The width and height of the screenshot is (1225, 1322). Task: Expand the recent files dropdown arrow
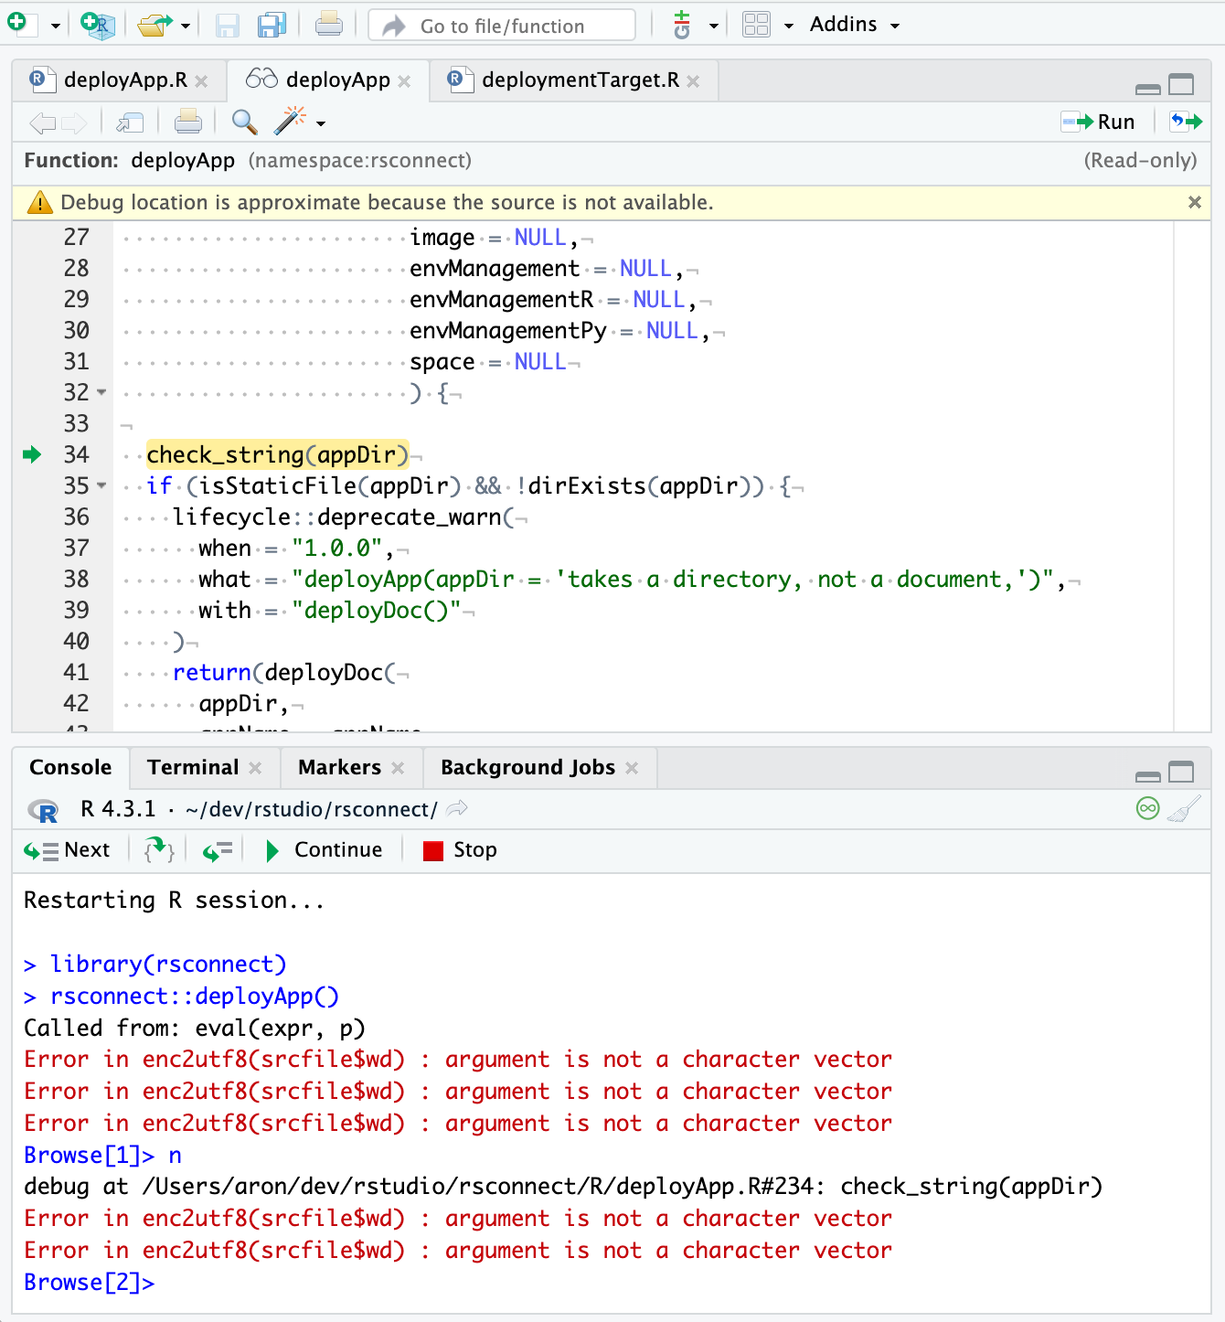tap(186, 27)
